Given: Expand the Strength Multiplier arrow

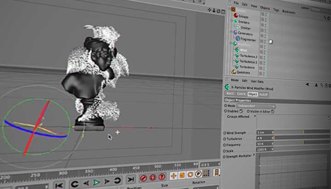Looking at the screenshot, I should point(254,155).
